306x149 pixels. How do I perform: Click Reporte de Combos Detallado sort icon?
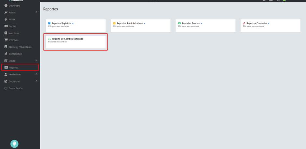coord(49,39)
